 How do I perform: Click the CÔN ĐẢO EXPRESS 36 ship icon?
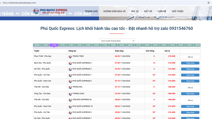[x=70, y=100]
